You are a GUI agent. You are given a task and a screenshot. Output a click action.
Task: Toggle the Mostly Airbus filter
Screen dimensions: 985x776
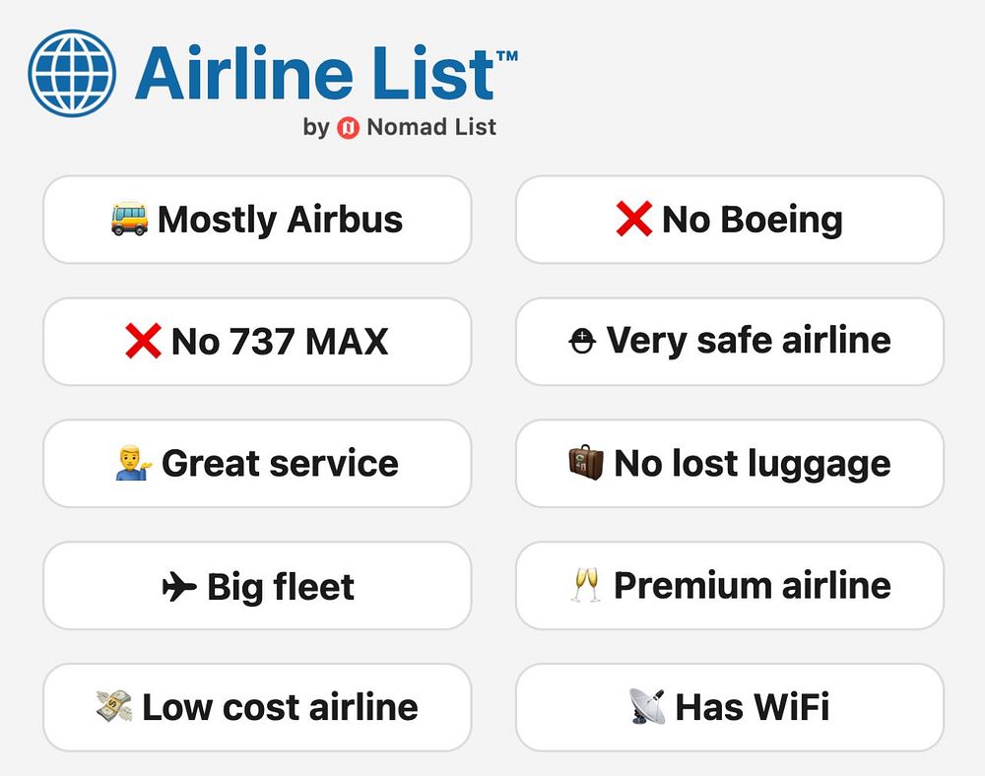pos(257,220)
